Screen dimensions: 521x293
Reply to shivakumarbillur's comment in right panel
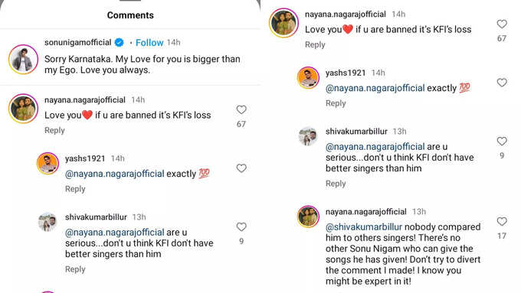[x=336, y=184]
